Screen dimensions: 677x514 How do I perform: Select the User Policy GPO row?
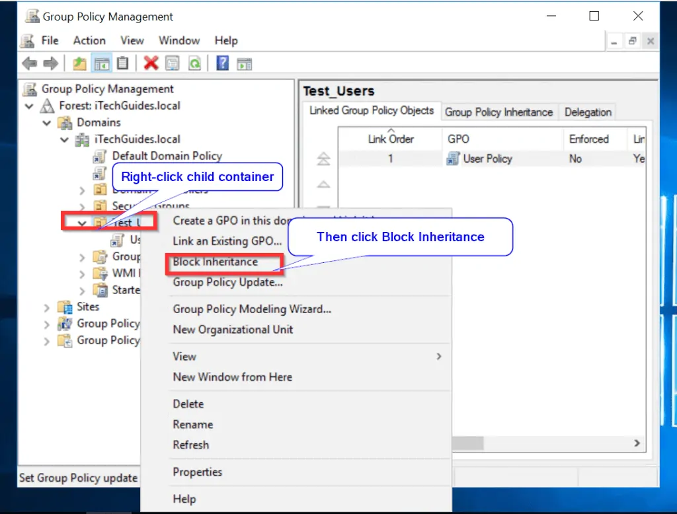492,159
